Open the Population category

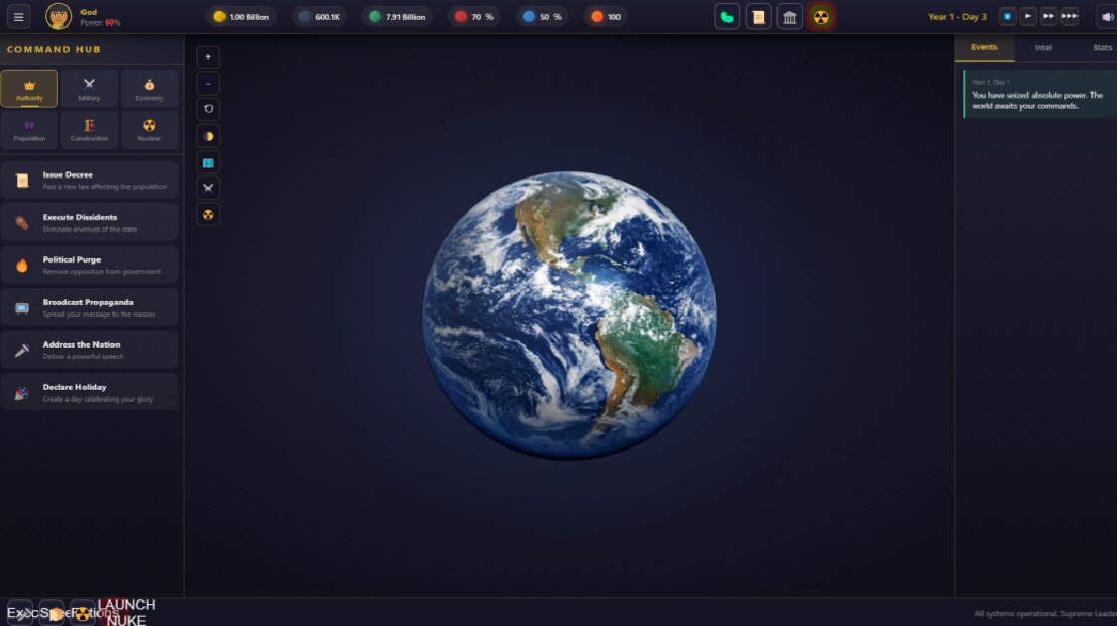click(29, 129)
